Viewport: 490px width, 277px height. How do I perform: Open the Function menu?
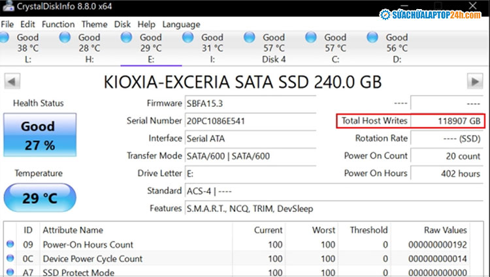pos(58,24)
